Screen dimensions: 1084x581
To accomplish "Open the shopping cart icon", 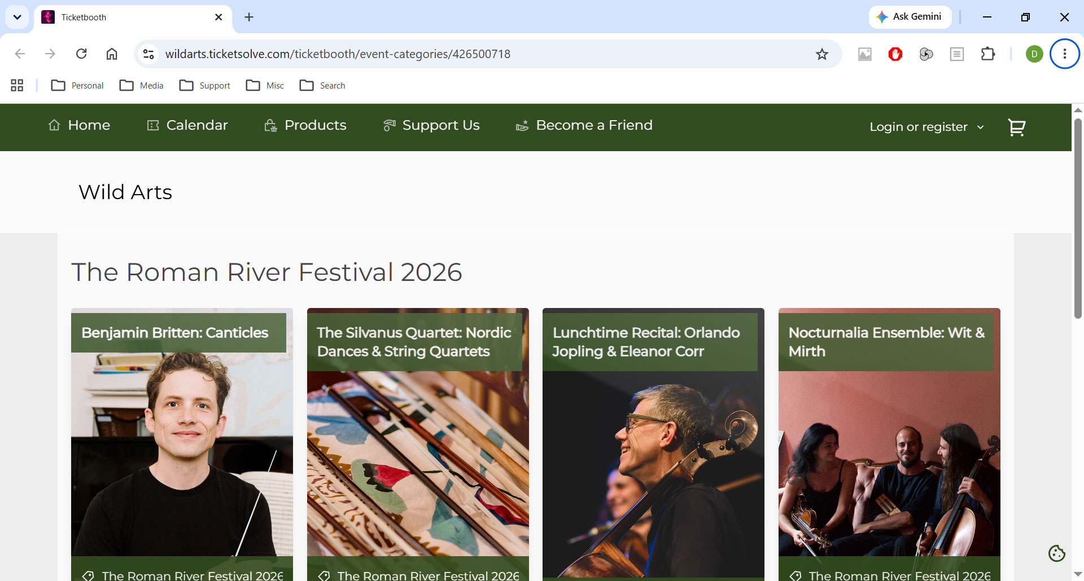I will [x=1016, y=127].
